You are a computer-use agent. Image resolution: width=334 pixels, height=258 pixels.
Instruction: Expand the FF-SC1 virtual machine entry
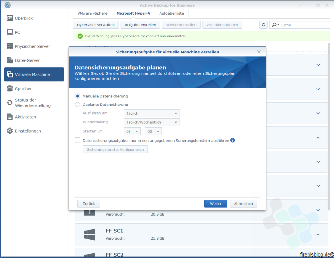pyautogui.click(x=318, y=234)
